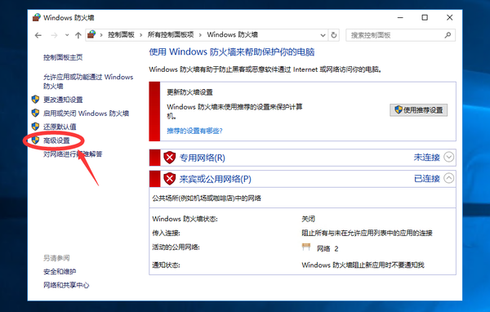Click 还原默认值 link

pos(60,127)
